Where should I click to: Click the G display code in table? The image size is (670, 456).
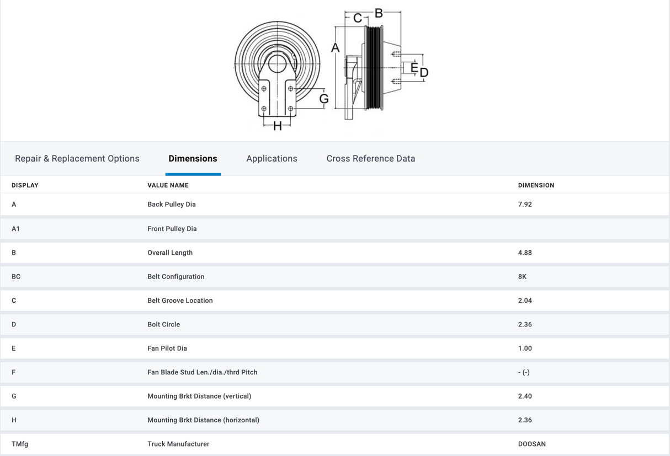[14, 396]
